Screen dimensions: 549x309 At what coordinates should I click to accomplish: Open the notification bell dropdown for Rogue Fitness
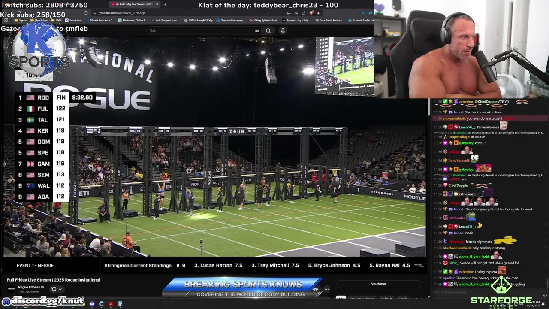(57, 289)
